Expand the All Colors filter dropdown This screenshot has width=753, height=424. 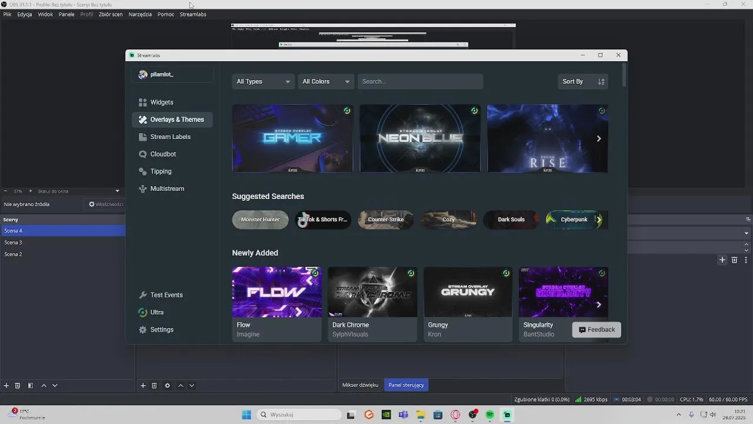coord(326,82)
